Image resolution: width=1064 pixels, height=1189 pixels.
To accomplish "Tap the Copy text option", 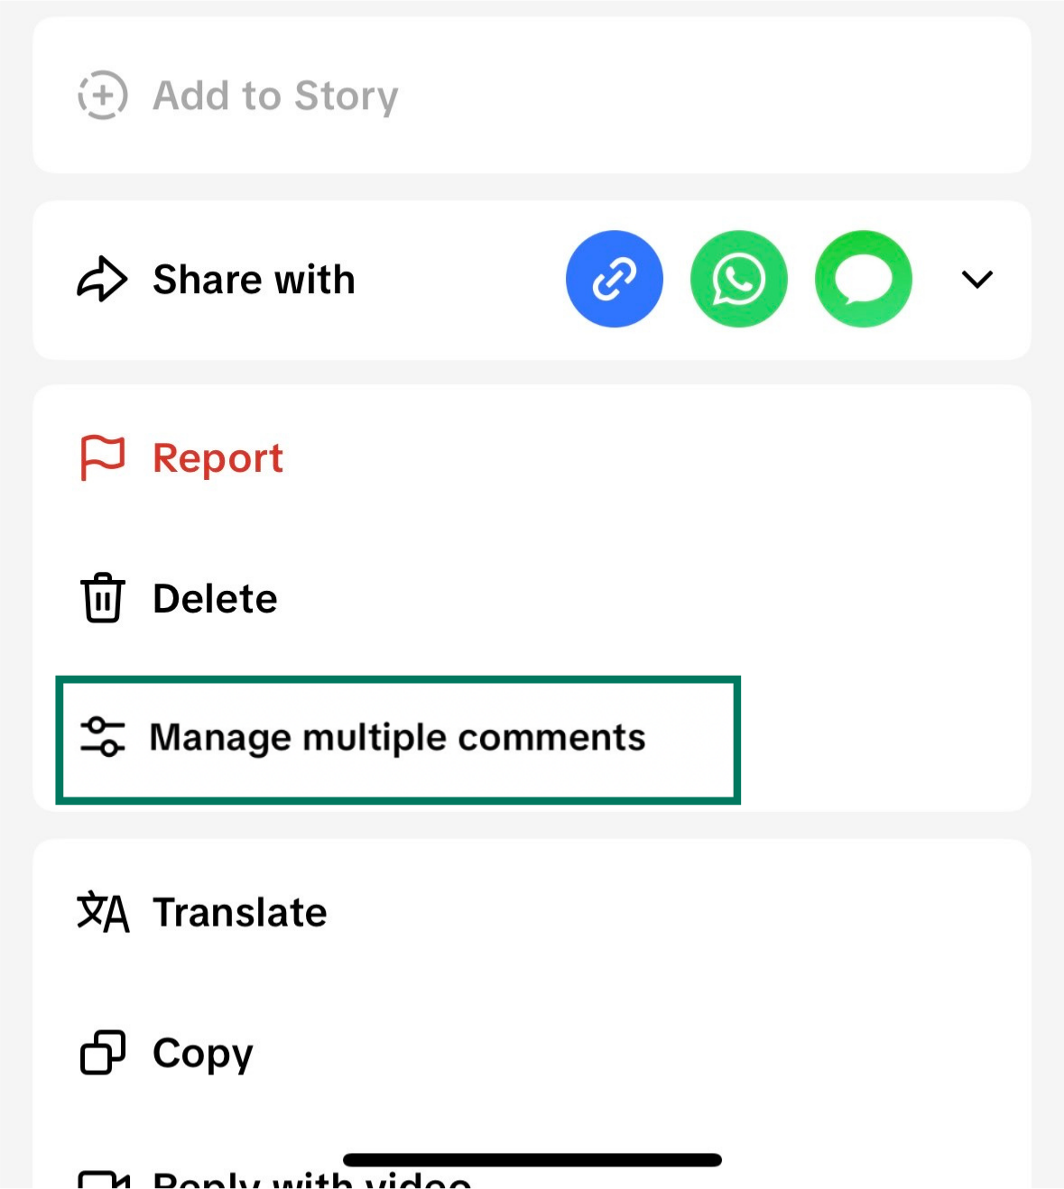I will click(x=202, y=1052).
